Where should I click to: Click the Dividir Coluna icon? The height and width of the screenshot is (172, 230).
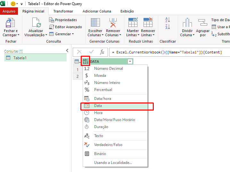187,22
